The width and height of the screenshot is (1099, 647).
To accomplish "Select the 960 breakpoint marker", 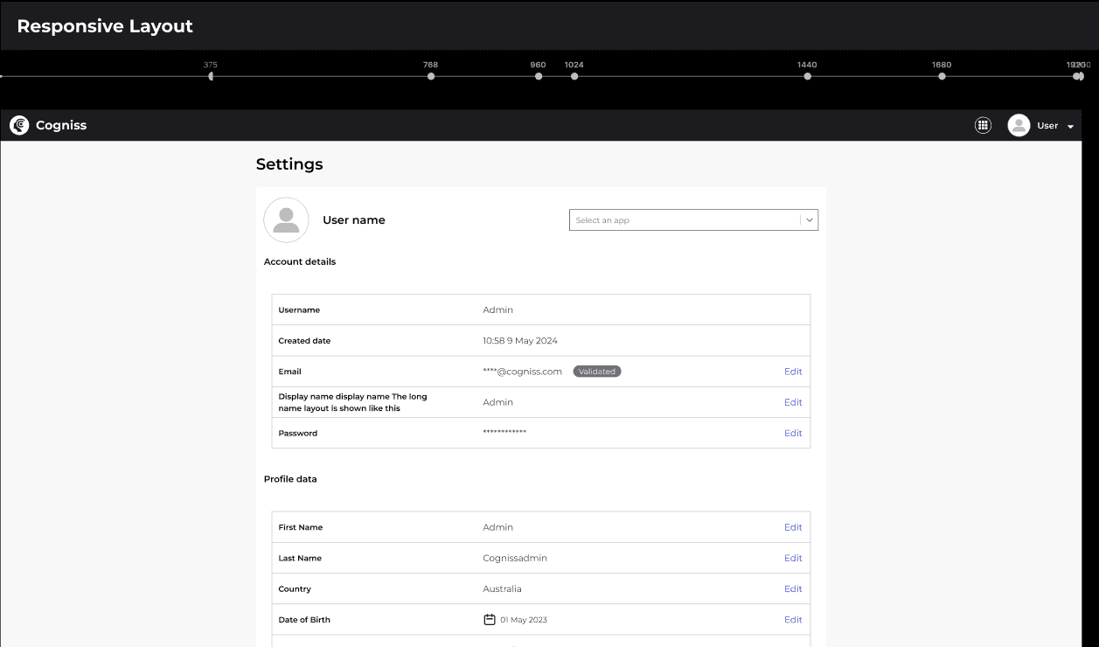I will point(539,76).
